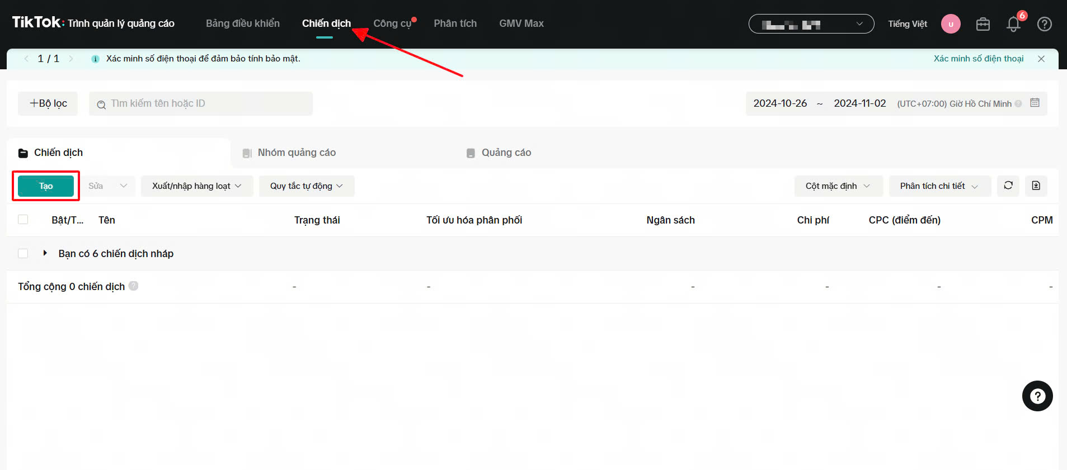Open the Tiếng Việt language selector
The image size is (1067, 470).
pyautogui.click(x=908, y=24)
